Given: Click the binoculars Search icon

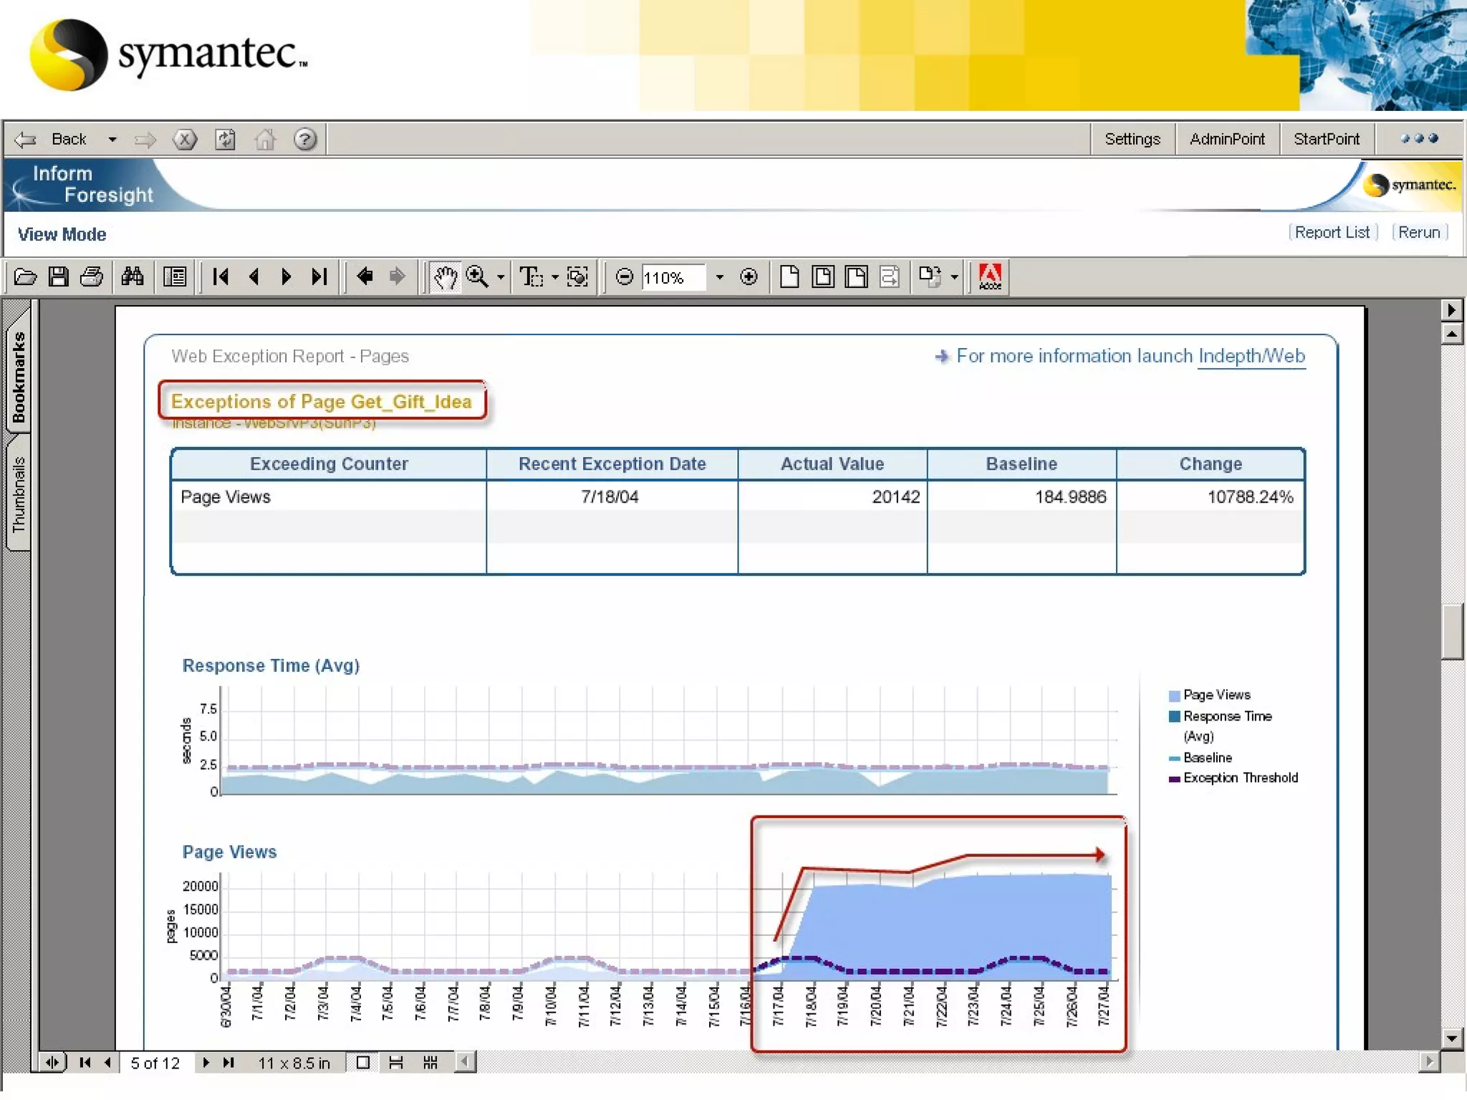Looking at the screenshot, I should coord(133,276).
